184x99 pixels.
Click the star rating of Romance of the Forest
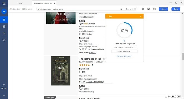[x=84, y=65]
